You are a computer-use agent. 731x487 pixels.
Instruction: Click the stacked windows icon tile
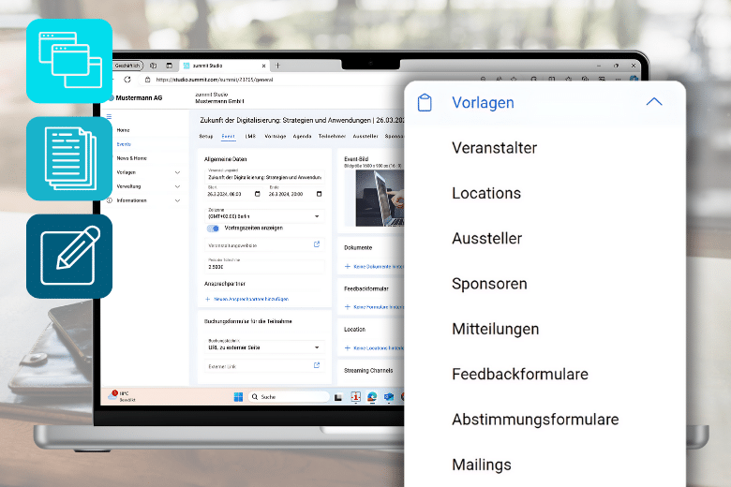(x=69, y=61)
